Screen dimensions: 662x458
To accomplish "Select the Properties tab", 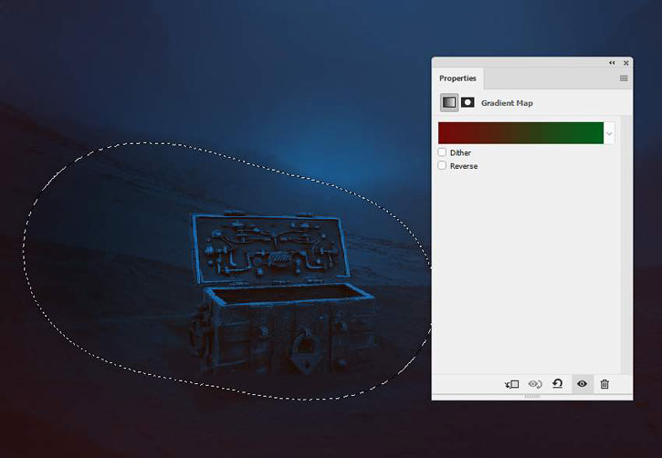I will pos(457,78).
